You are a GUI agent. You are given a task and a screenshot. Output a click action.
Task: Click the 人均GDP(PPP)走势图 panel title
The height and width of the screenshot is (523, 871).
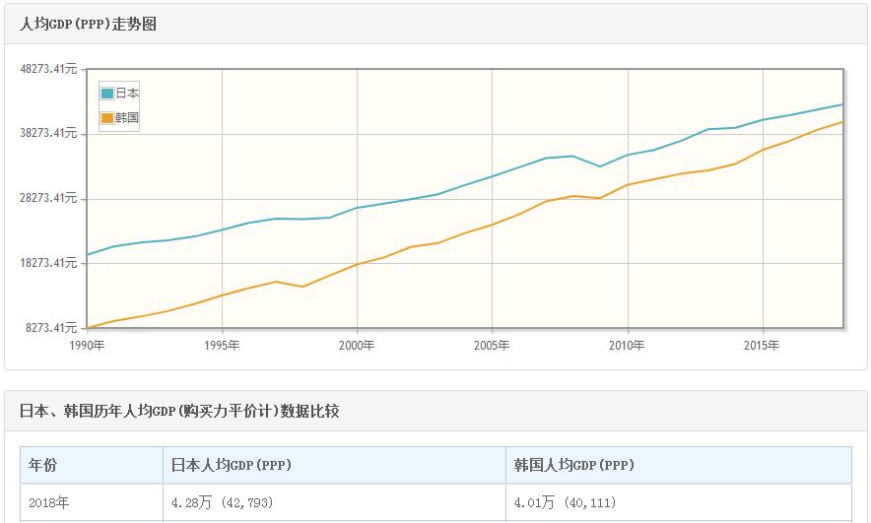click(x=89, y=25)
